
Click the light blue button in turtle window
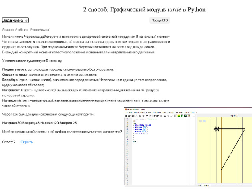(x=204, y=121)
